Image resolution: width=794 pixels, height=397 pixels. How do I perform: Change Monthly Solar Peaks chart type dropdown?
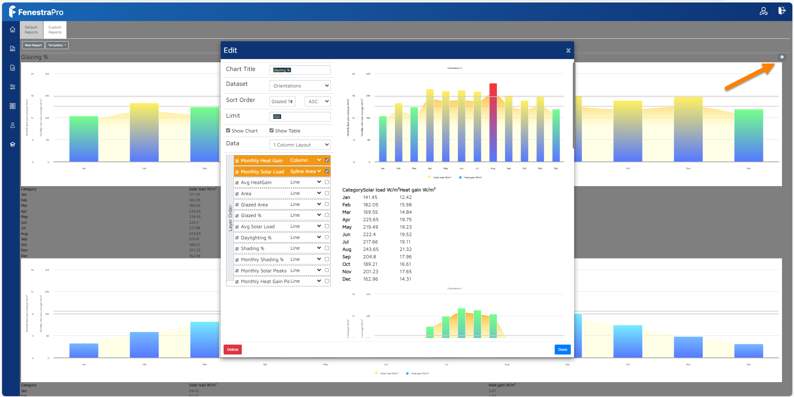[305, 270]
